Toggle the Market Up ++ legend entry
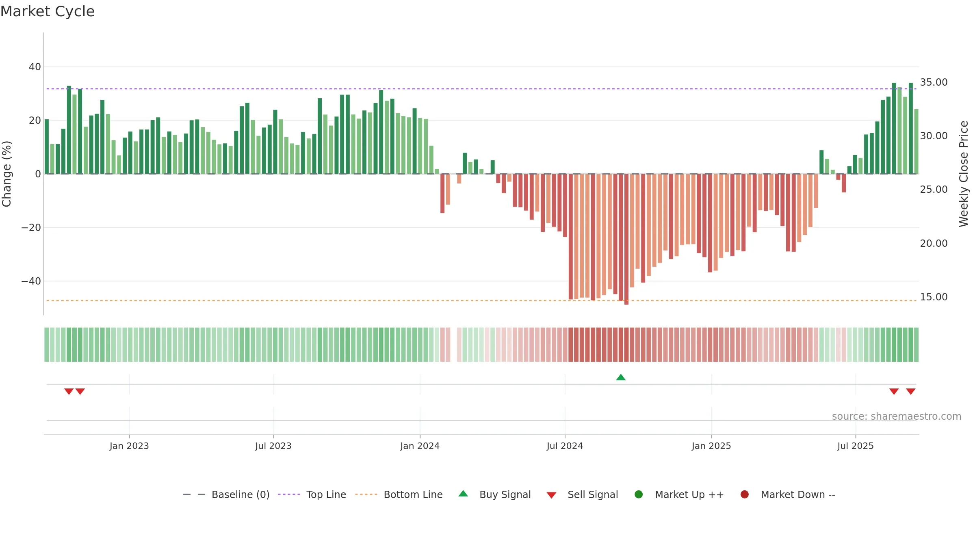975x548 pixels. (x=679, y=494)
